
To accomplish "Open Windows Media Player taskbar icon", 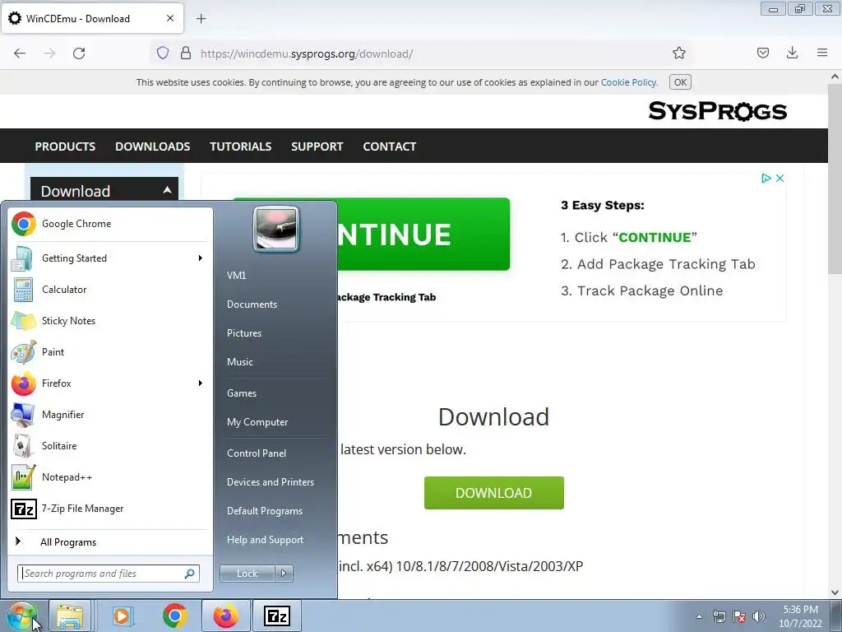I will (123, 616).
